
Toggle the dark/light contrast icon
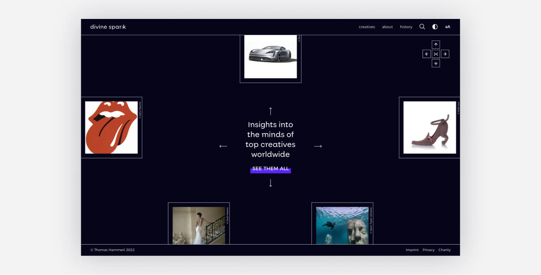435,27
